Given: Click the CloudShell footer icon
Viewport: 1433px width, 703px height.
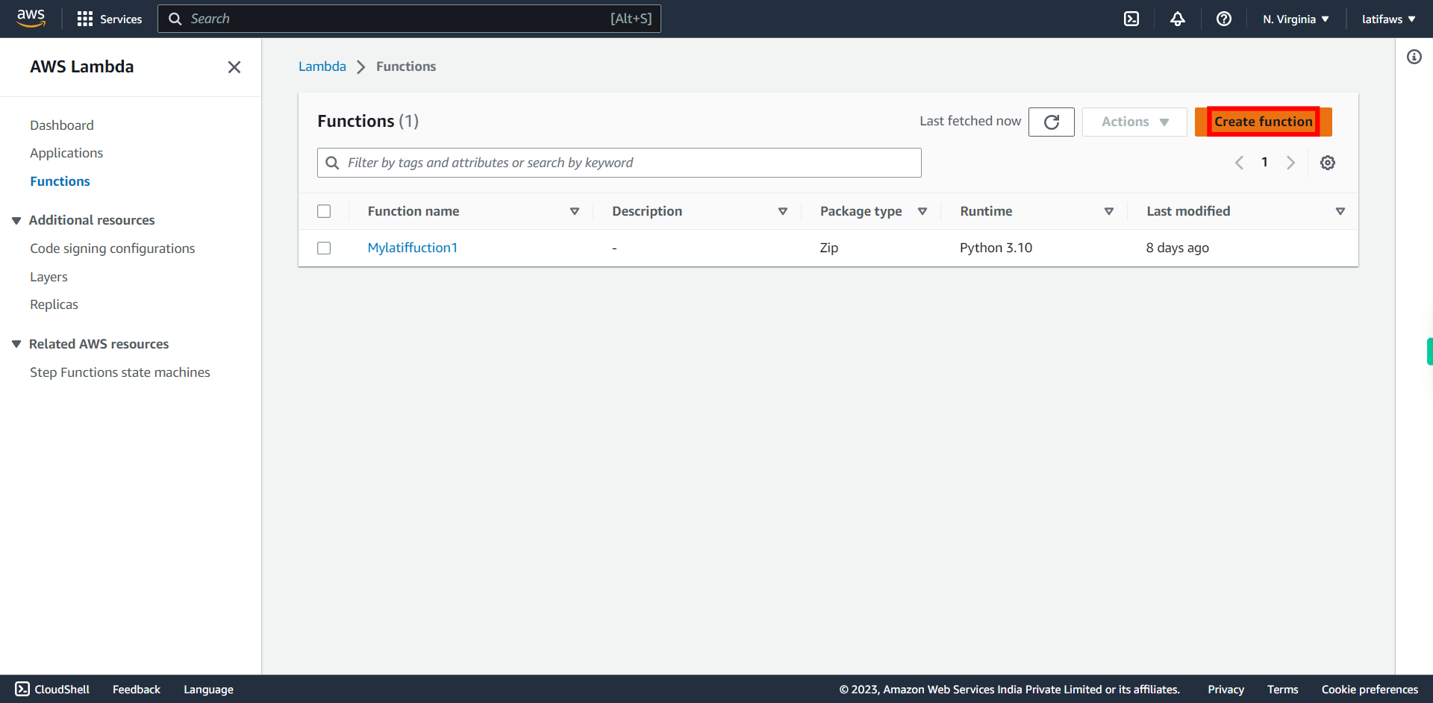Looking at the screenshot, I should [x=22, y=689].
